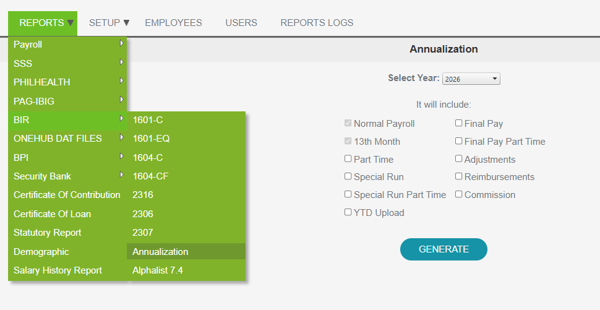This screenshot has width=600, height=310.
Task: Choose Alphalist 7.4 report
Action: [158, 270]
